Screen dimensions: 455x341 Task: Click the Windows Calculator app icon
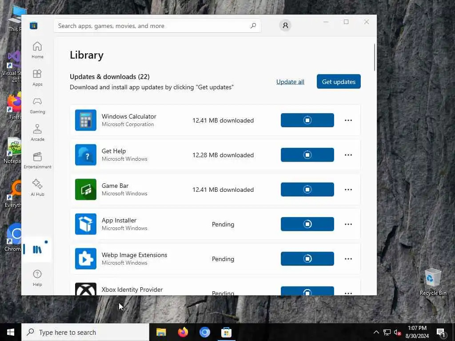click(86, 120)
